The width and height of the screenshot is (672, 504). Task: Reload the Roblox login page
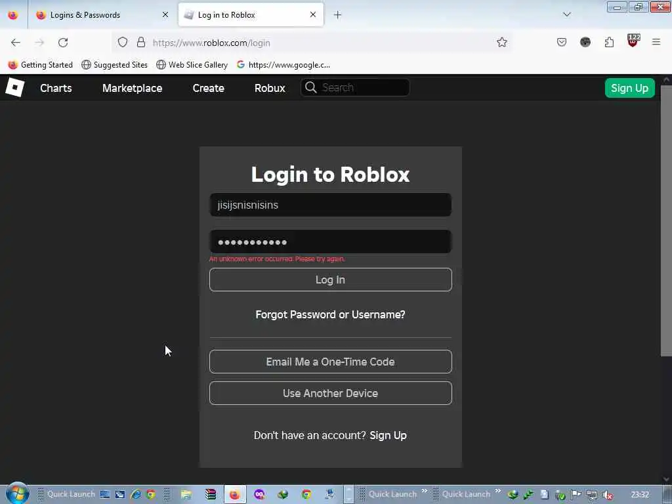(63, 43)
